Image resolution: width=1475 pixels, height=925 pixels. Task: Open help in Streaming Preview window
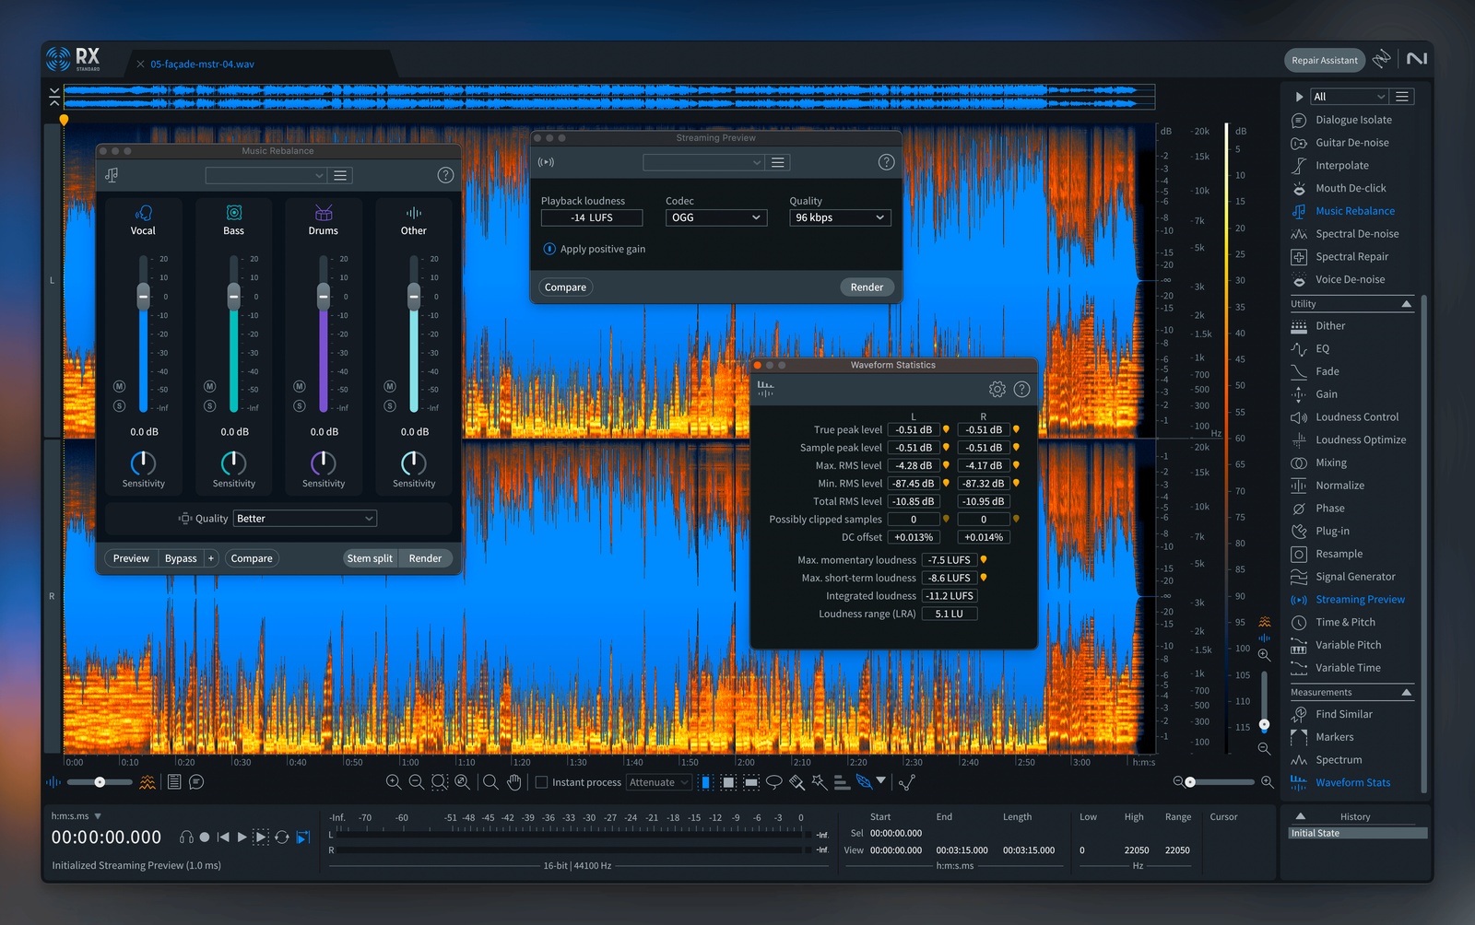(x=886, y=162)
